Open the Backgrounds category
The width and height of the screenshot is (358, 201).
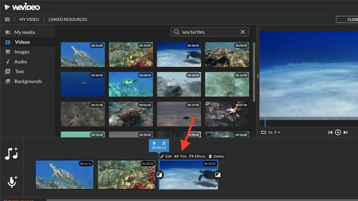pyautogui.click(x=28, y=81)
